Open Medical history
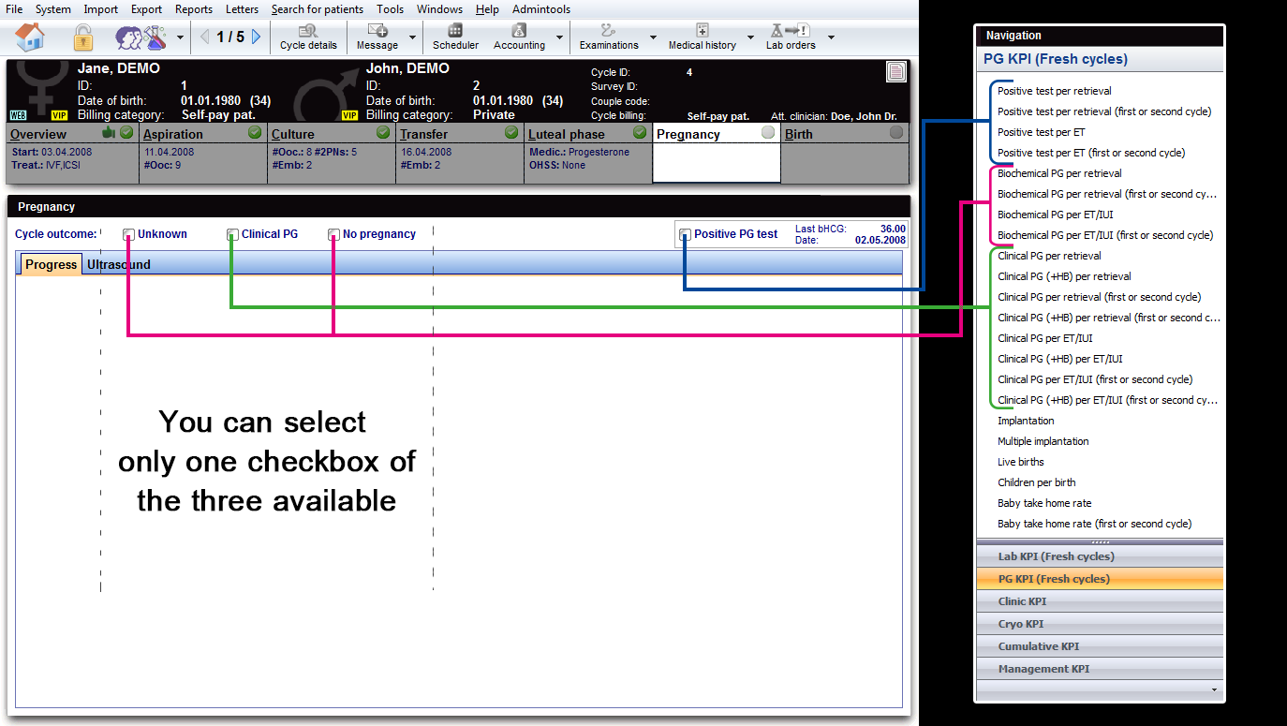The height and width of the screenshot is (726, 1287). pyautogui.click(x=702, y=37)
